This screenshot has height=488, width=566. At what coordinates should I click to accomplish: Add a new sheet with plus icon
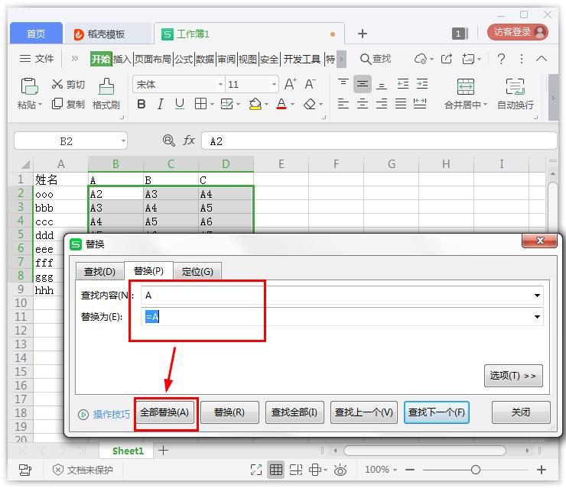pos(163,451)
